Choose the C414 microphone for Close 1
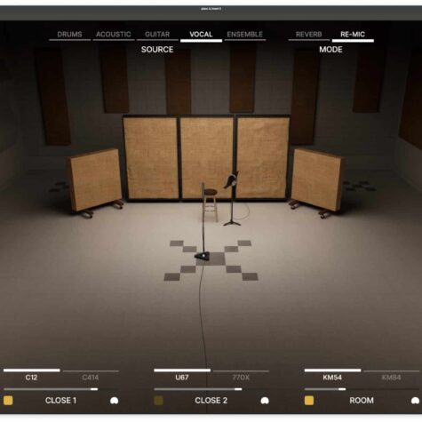Viewport: 422px width, 422px height. pos(91,375)
